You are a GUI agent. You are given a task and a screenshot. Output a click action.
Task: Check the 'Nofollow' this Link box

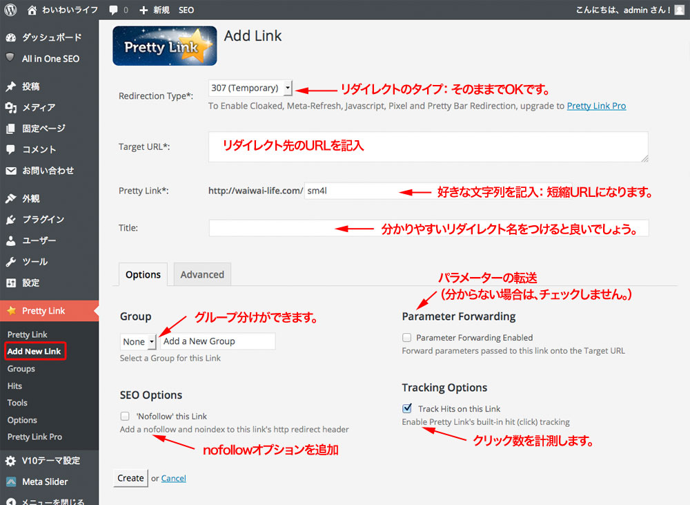coord(125,416)
